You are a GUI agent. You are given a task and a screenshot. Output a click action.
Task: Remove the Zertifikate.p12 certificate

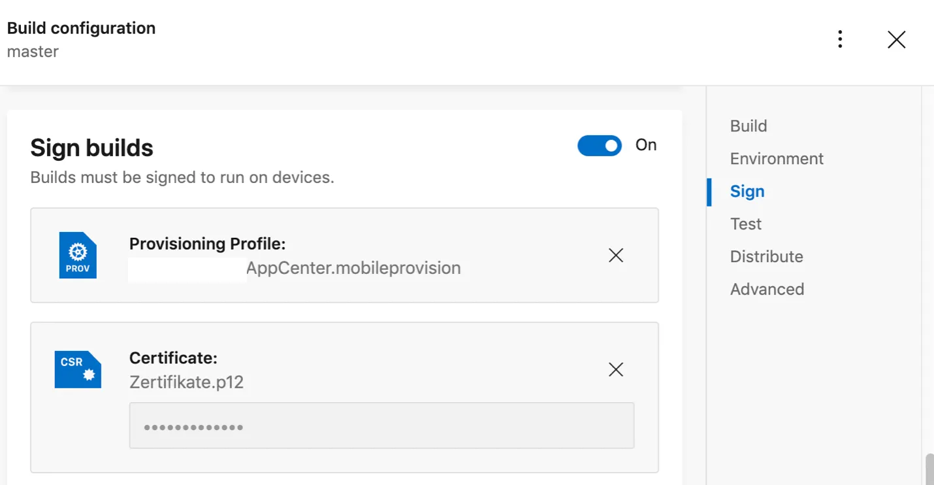pyautogui.click(x=615, y=370)
